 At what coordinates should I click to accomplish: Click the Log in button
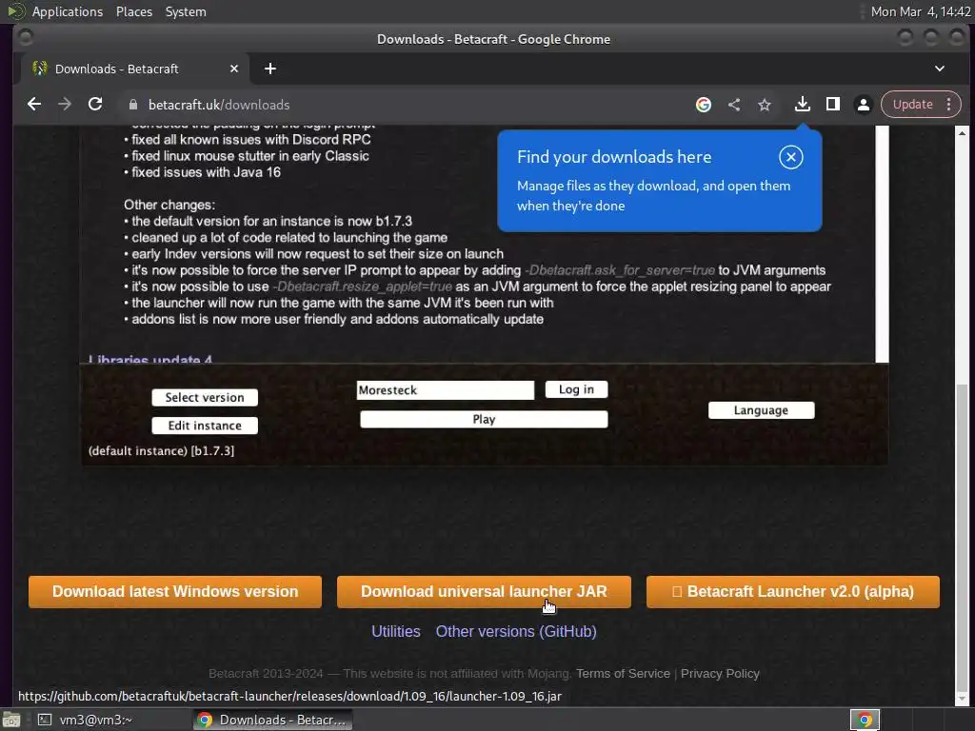(576, 389)
